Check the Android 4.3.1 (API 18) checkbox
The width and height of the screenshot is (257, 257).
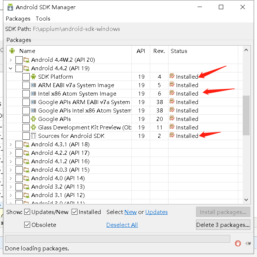tap(19, 144)
